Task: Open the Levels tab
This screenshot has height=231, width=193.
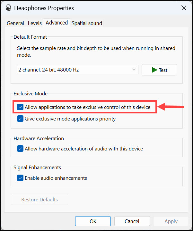Action: coord(35,23)
